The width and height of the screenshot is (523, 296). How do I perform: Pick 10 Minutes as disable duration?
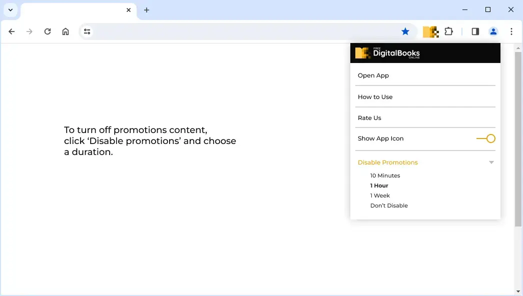click(385, 175)
